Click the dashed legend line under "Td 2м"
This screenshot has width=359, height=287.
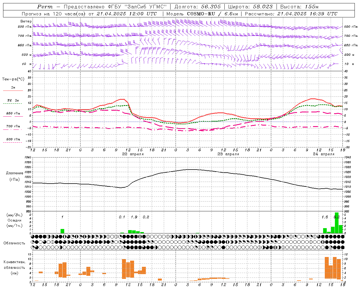point(12,104)
